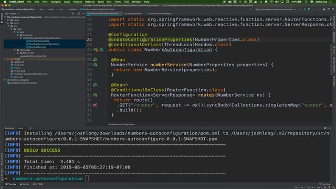This screenshot has height=189, width=336.
Task: Click the build hammer icon in toolbar
Action: coord(251,9)
